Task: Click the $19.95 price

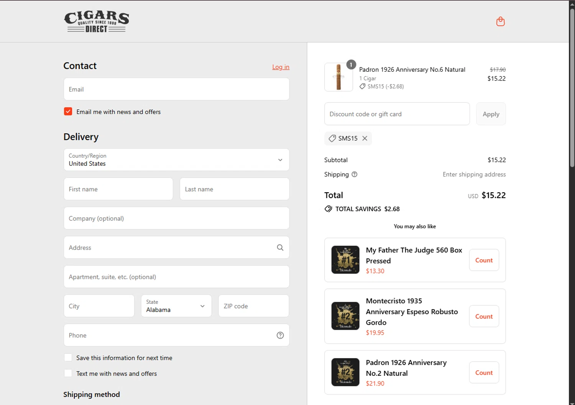Action: pyautogui.click(x=375, y=333)
